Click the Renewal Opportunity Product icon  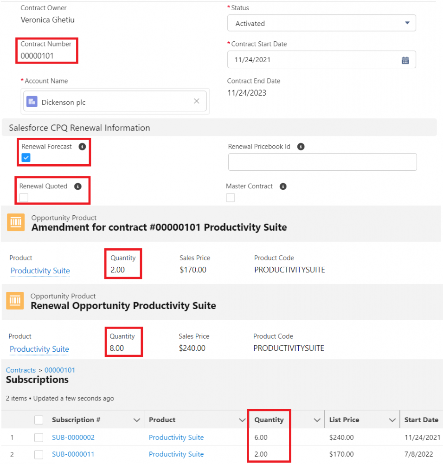coord(15,301)
